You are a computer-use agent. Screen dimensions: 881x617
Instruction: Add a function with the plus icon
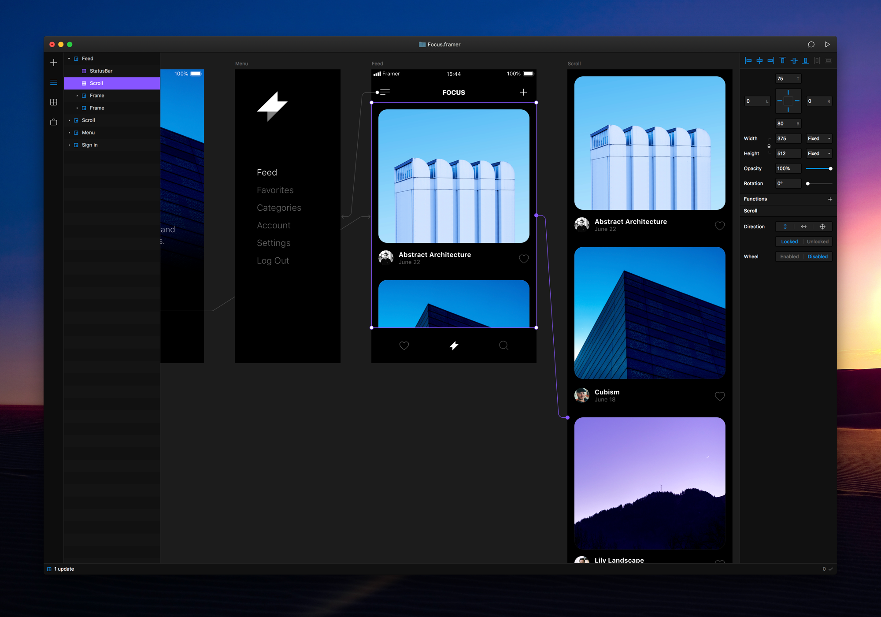click(x=830, y=199)
